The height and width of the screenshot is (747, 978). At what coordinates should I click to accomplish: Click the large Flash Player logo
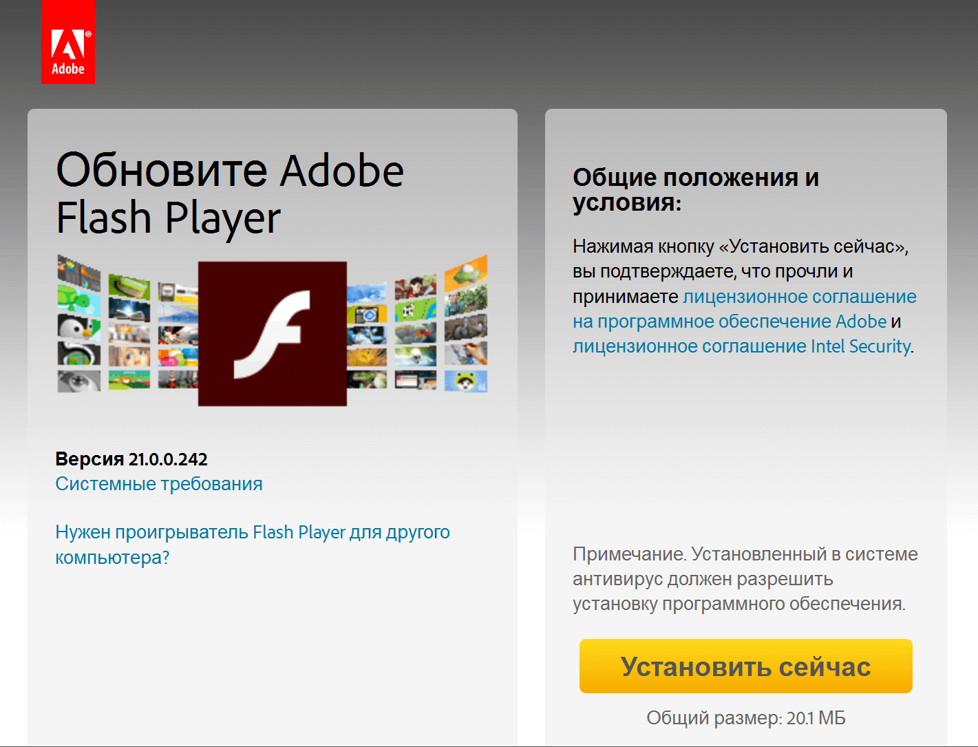[272, 333]
